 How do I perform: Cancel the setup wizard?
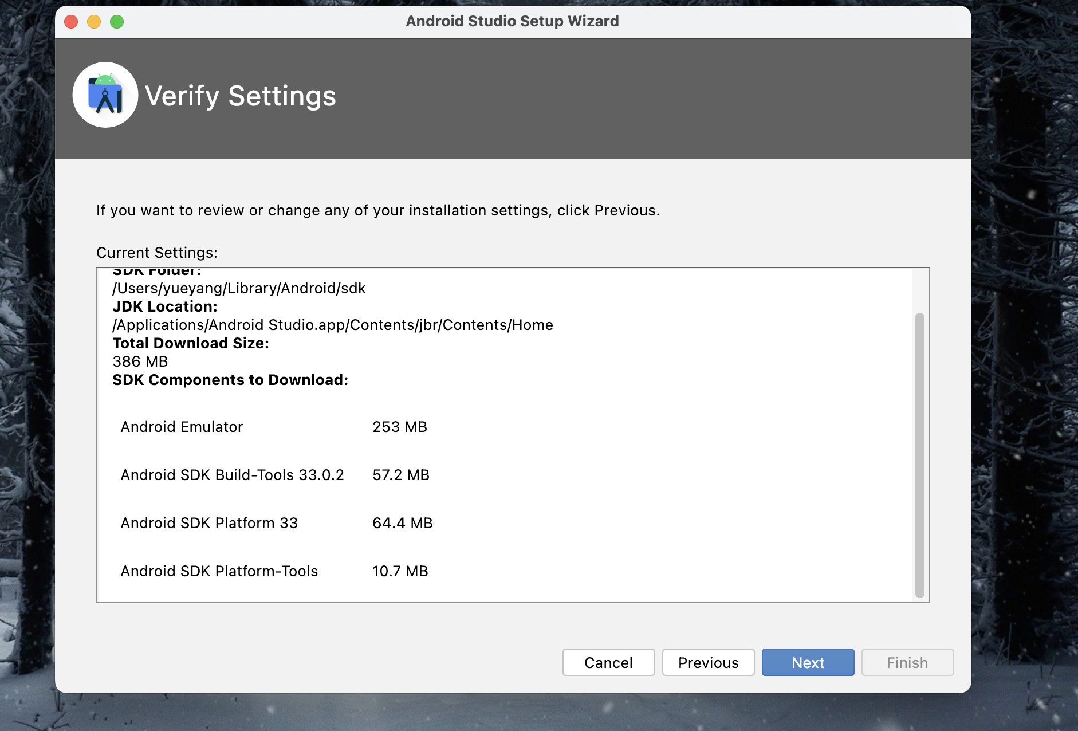click(x=608, y=662)
